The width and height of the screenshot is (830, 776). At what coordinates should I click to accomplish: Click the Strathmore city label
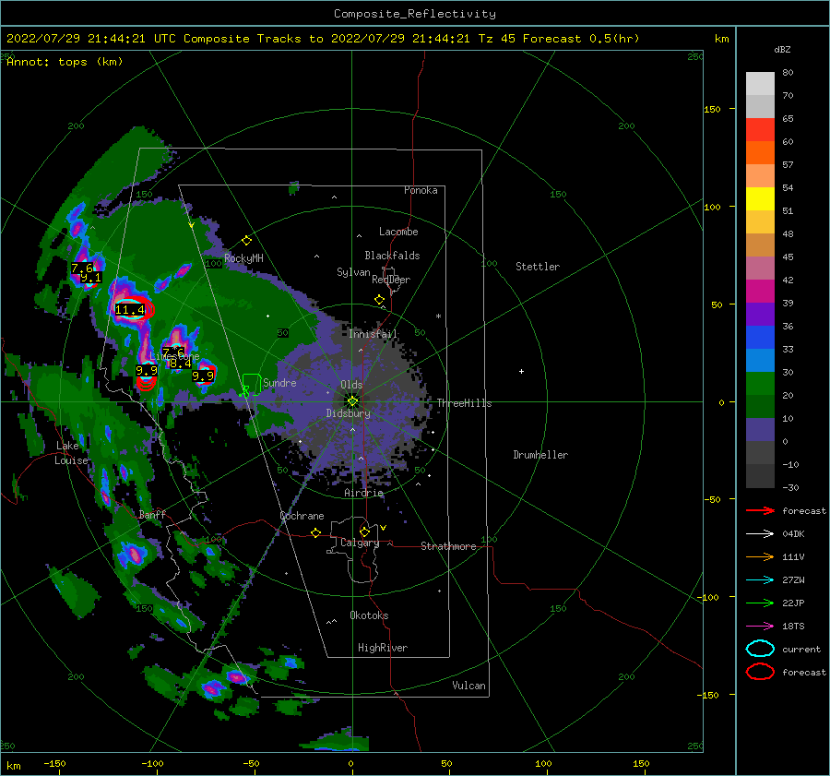[448, 546]
